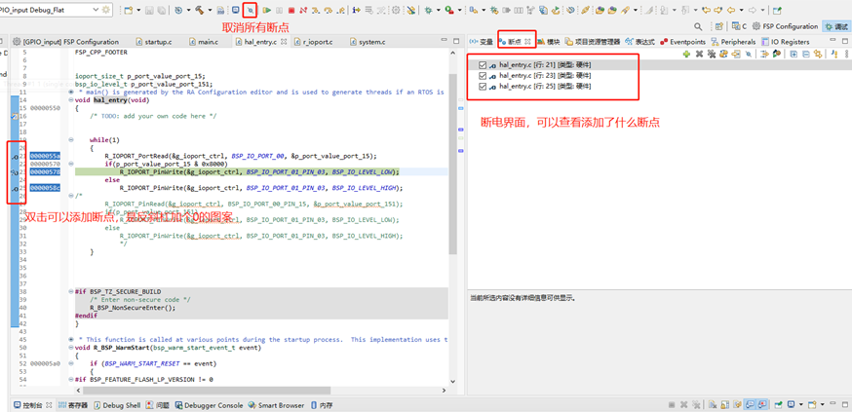Click address 00000578 in the gutter
This screenshot has height=412, width=852.
click(x=45, y=172)
